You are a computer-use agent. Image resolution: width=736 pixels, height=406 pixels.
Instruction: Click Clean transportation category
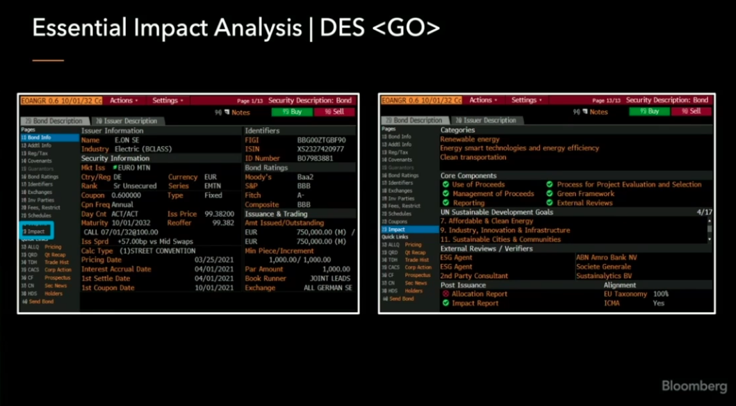tap(473, 157)
